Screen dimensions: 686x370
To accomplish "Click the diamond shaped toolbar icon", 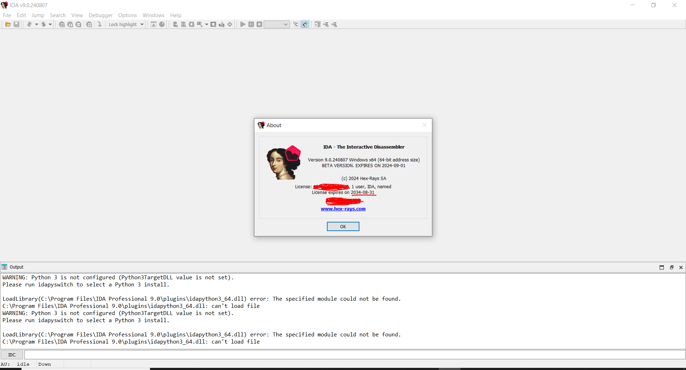I will pyautogui.click(x=230, y=24).
